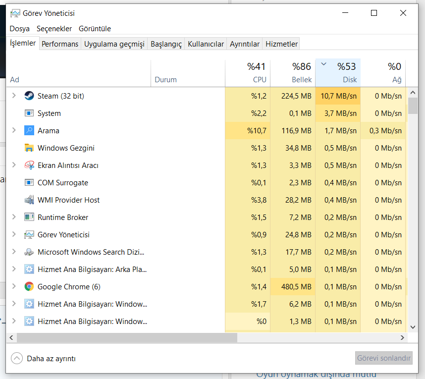Switch to the Başlangıç tab
The height and width of the screenshot is (379, 425).
pyautogui.click(x=166, y=44)
